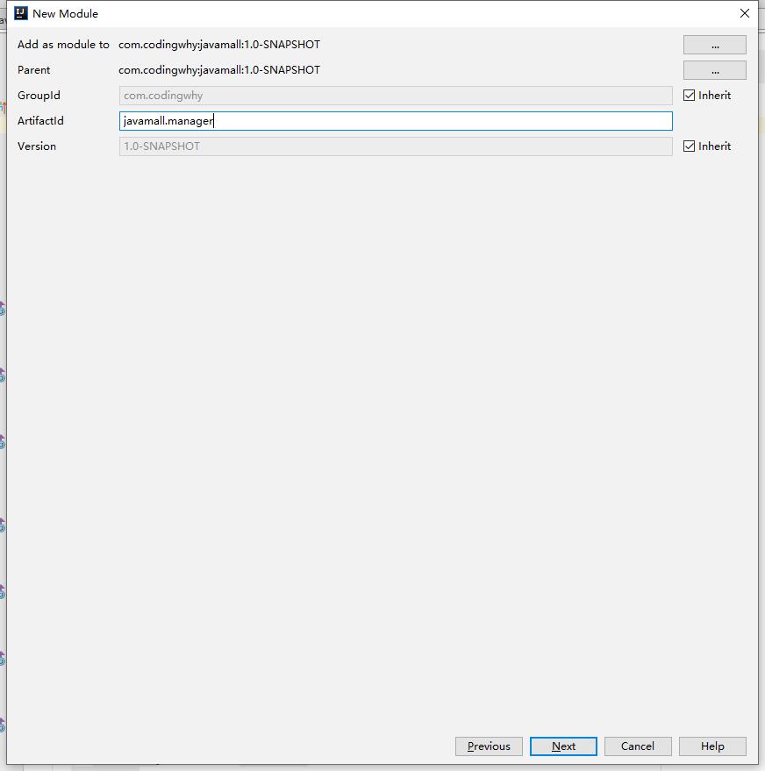Viewport: 765px width, 771px height.
Task: Uncheck Inherit checkbox for GroupId
Action: click(x=690, y=96)
